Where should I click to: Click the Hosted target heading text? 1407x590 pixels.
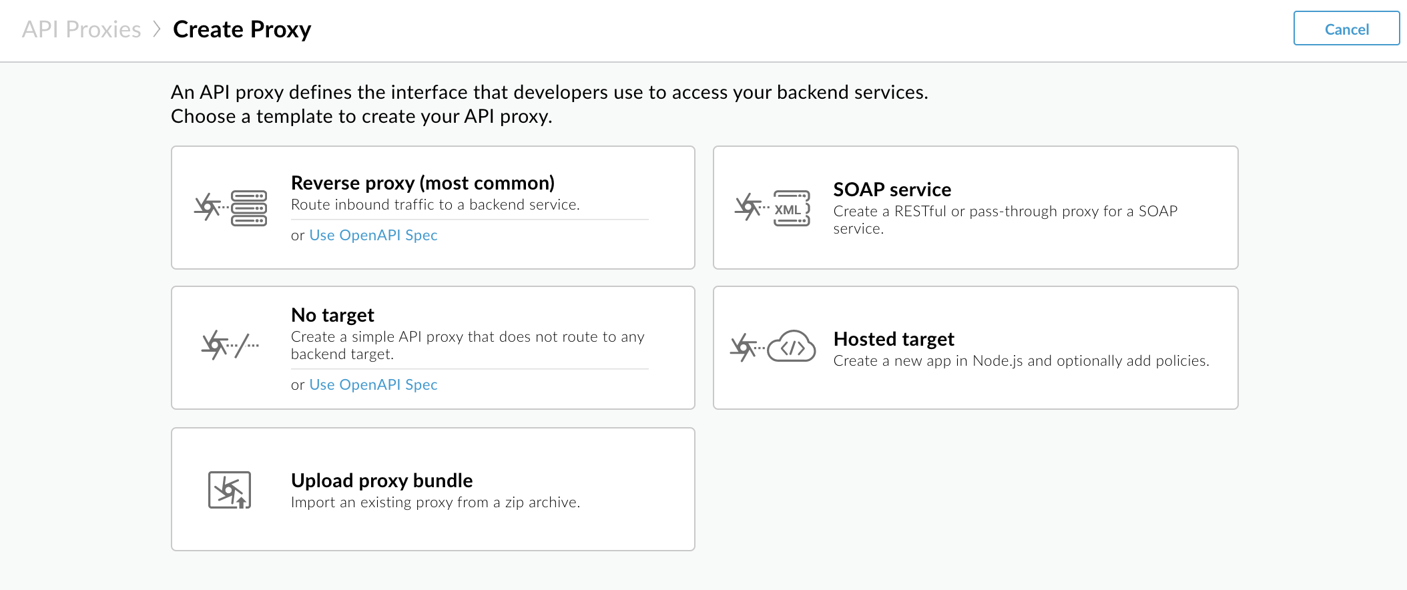point(894,338)
